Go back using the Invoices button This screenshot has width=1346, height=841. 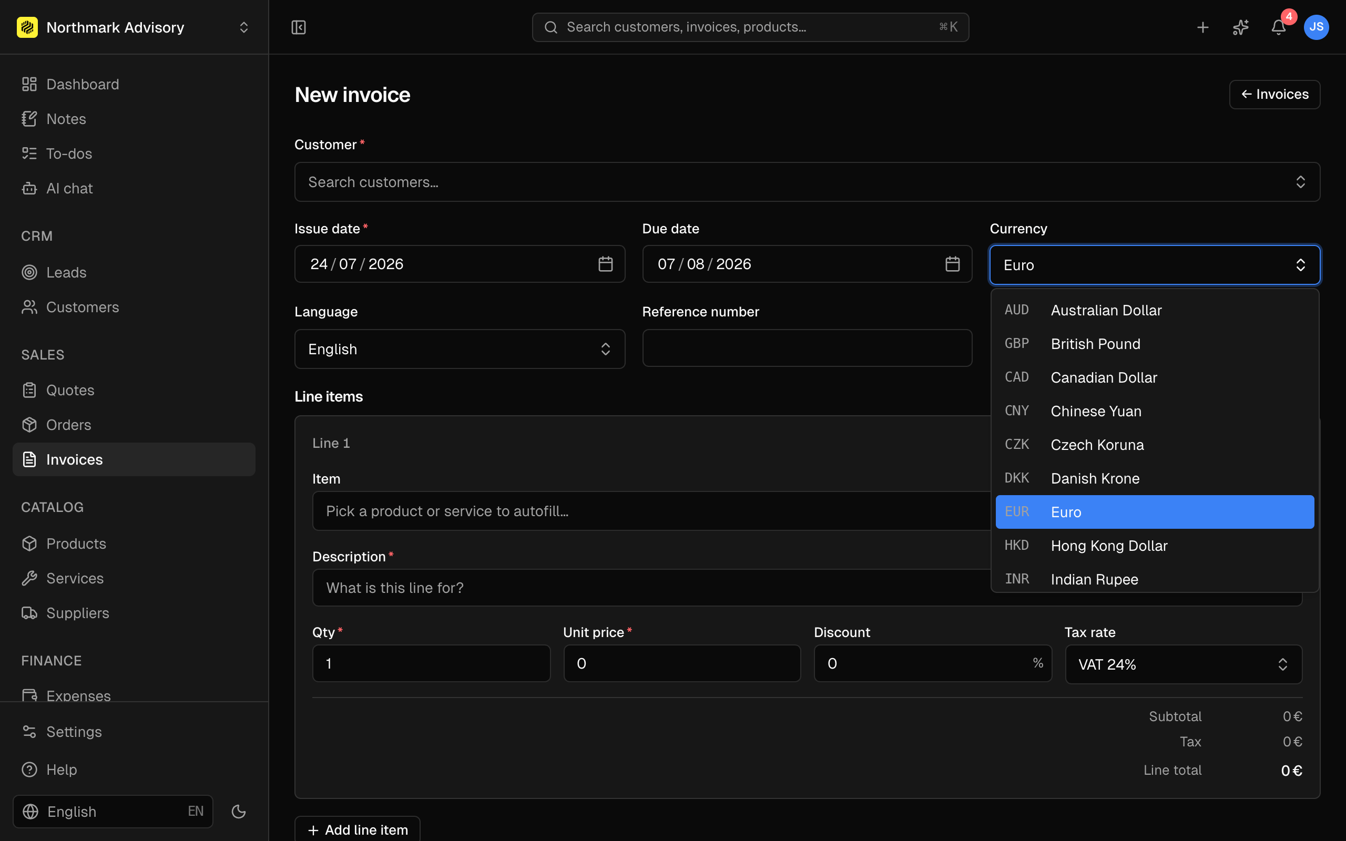click(1274, 95)
